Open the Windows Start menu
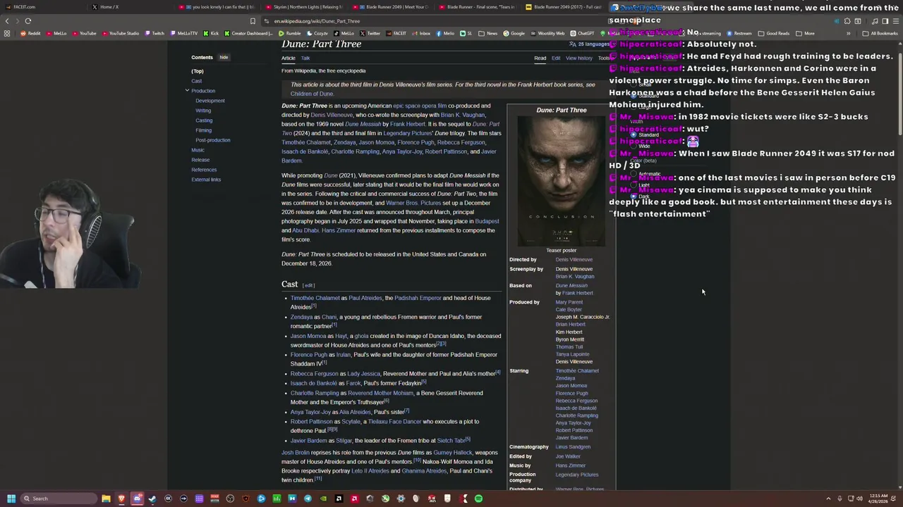903x507 pixels. click(x=11, y=499)
